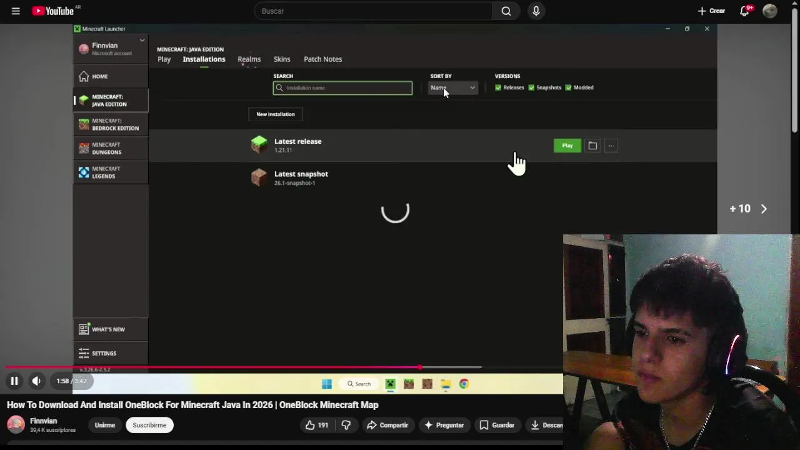Open the Crear upload button
The height and width of the screenshot is (450, 800).
pos(711,11)
